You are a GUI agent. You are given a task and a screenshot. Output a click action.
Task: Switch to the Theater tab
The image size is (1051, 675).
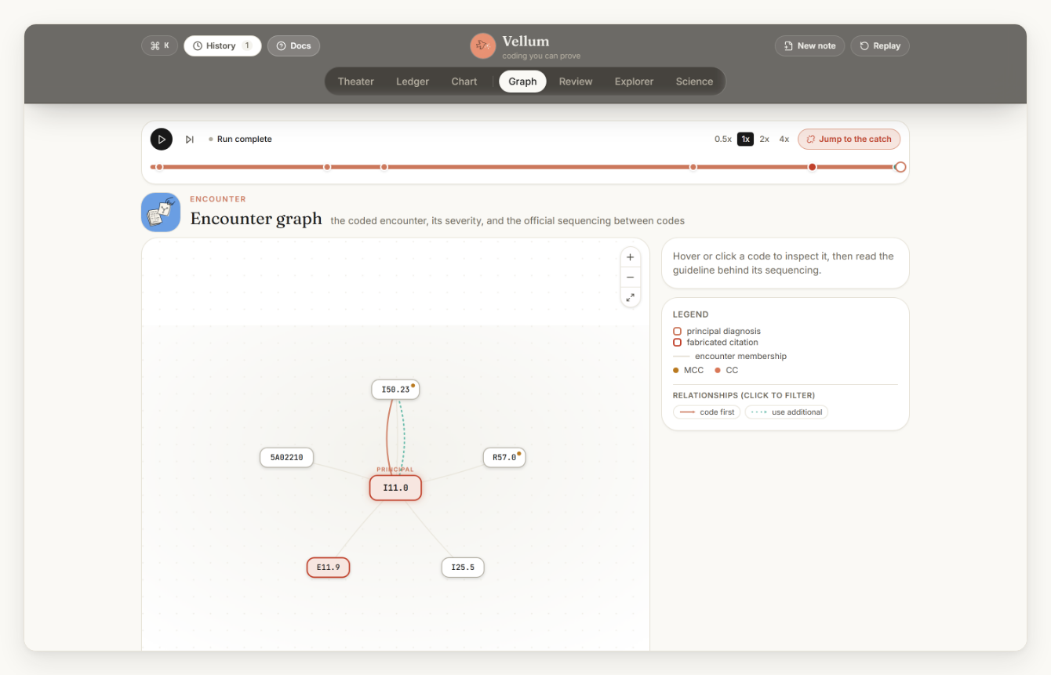point(356,82)
